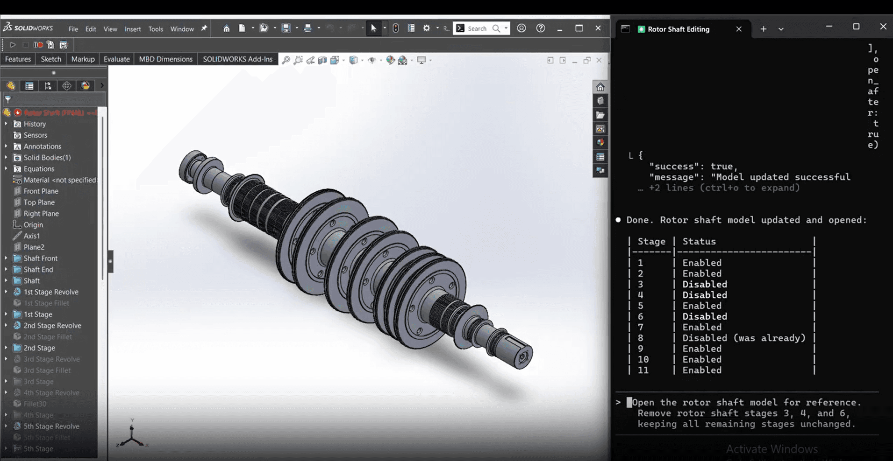The width and height of the screenshot is (893, 461).
Task: Click Previous View icon in view toolbar
Action: pos(310,60)
